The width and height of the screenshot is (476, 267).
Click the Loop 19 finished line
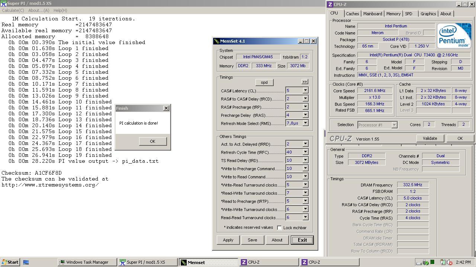pyautogui.click(x=60, y=155)
